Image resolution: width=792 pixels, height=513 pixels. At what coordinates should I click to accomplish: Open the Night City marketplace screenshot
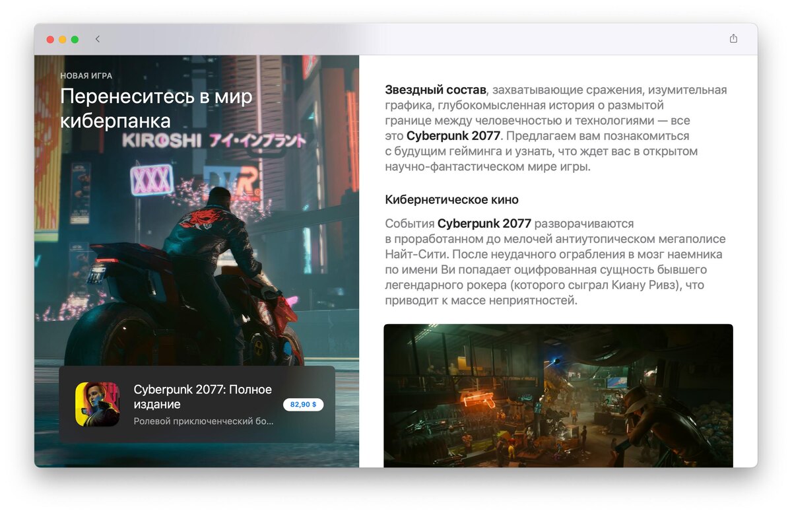pos(558,395)
